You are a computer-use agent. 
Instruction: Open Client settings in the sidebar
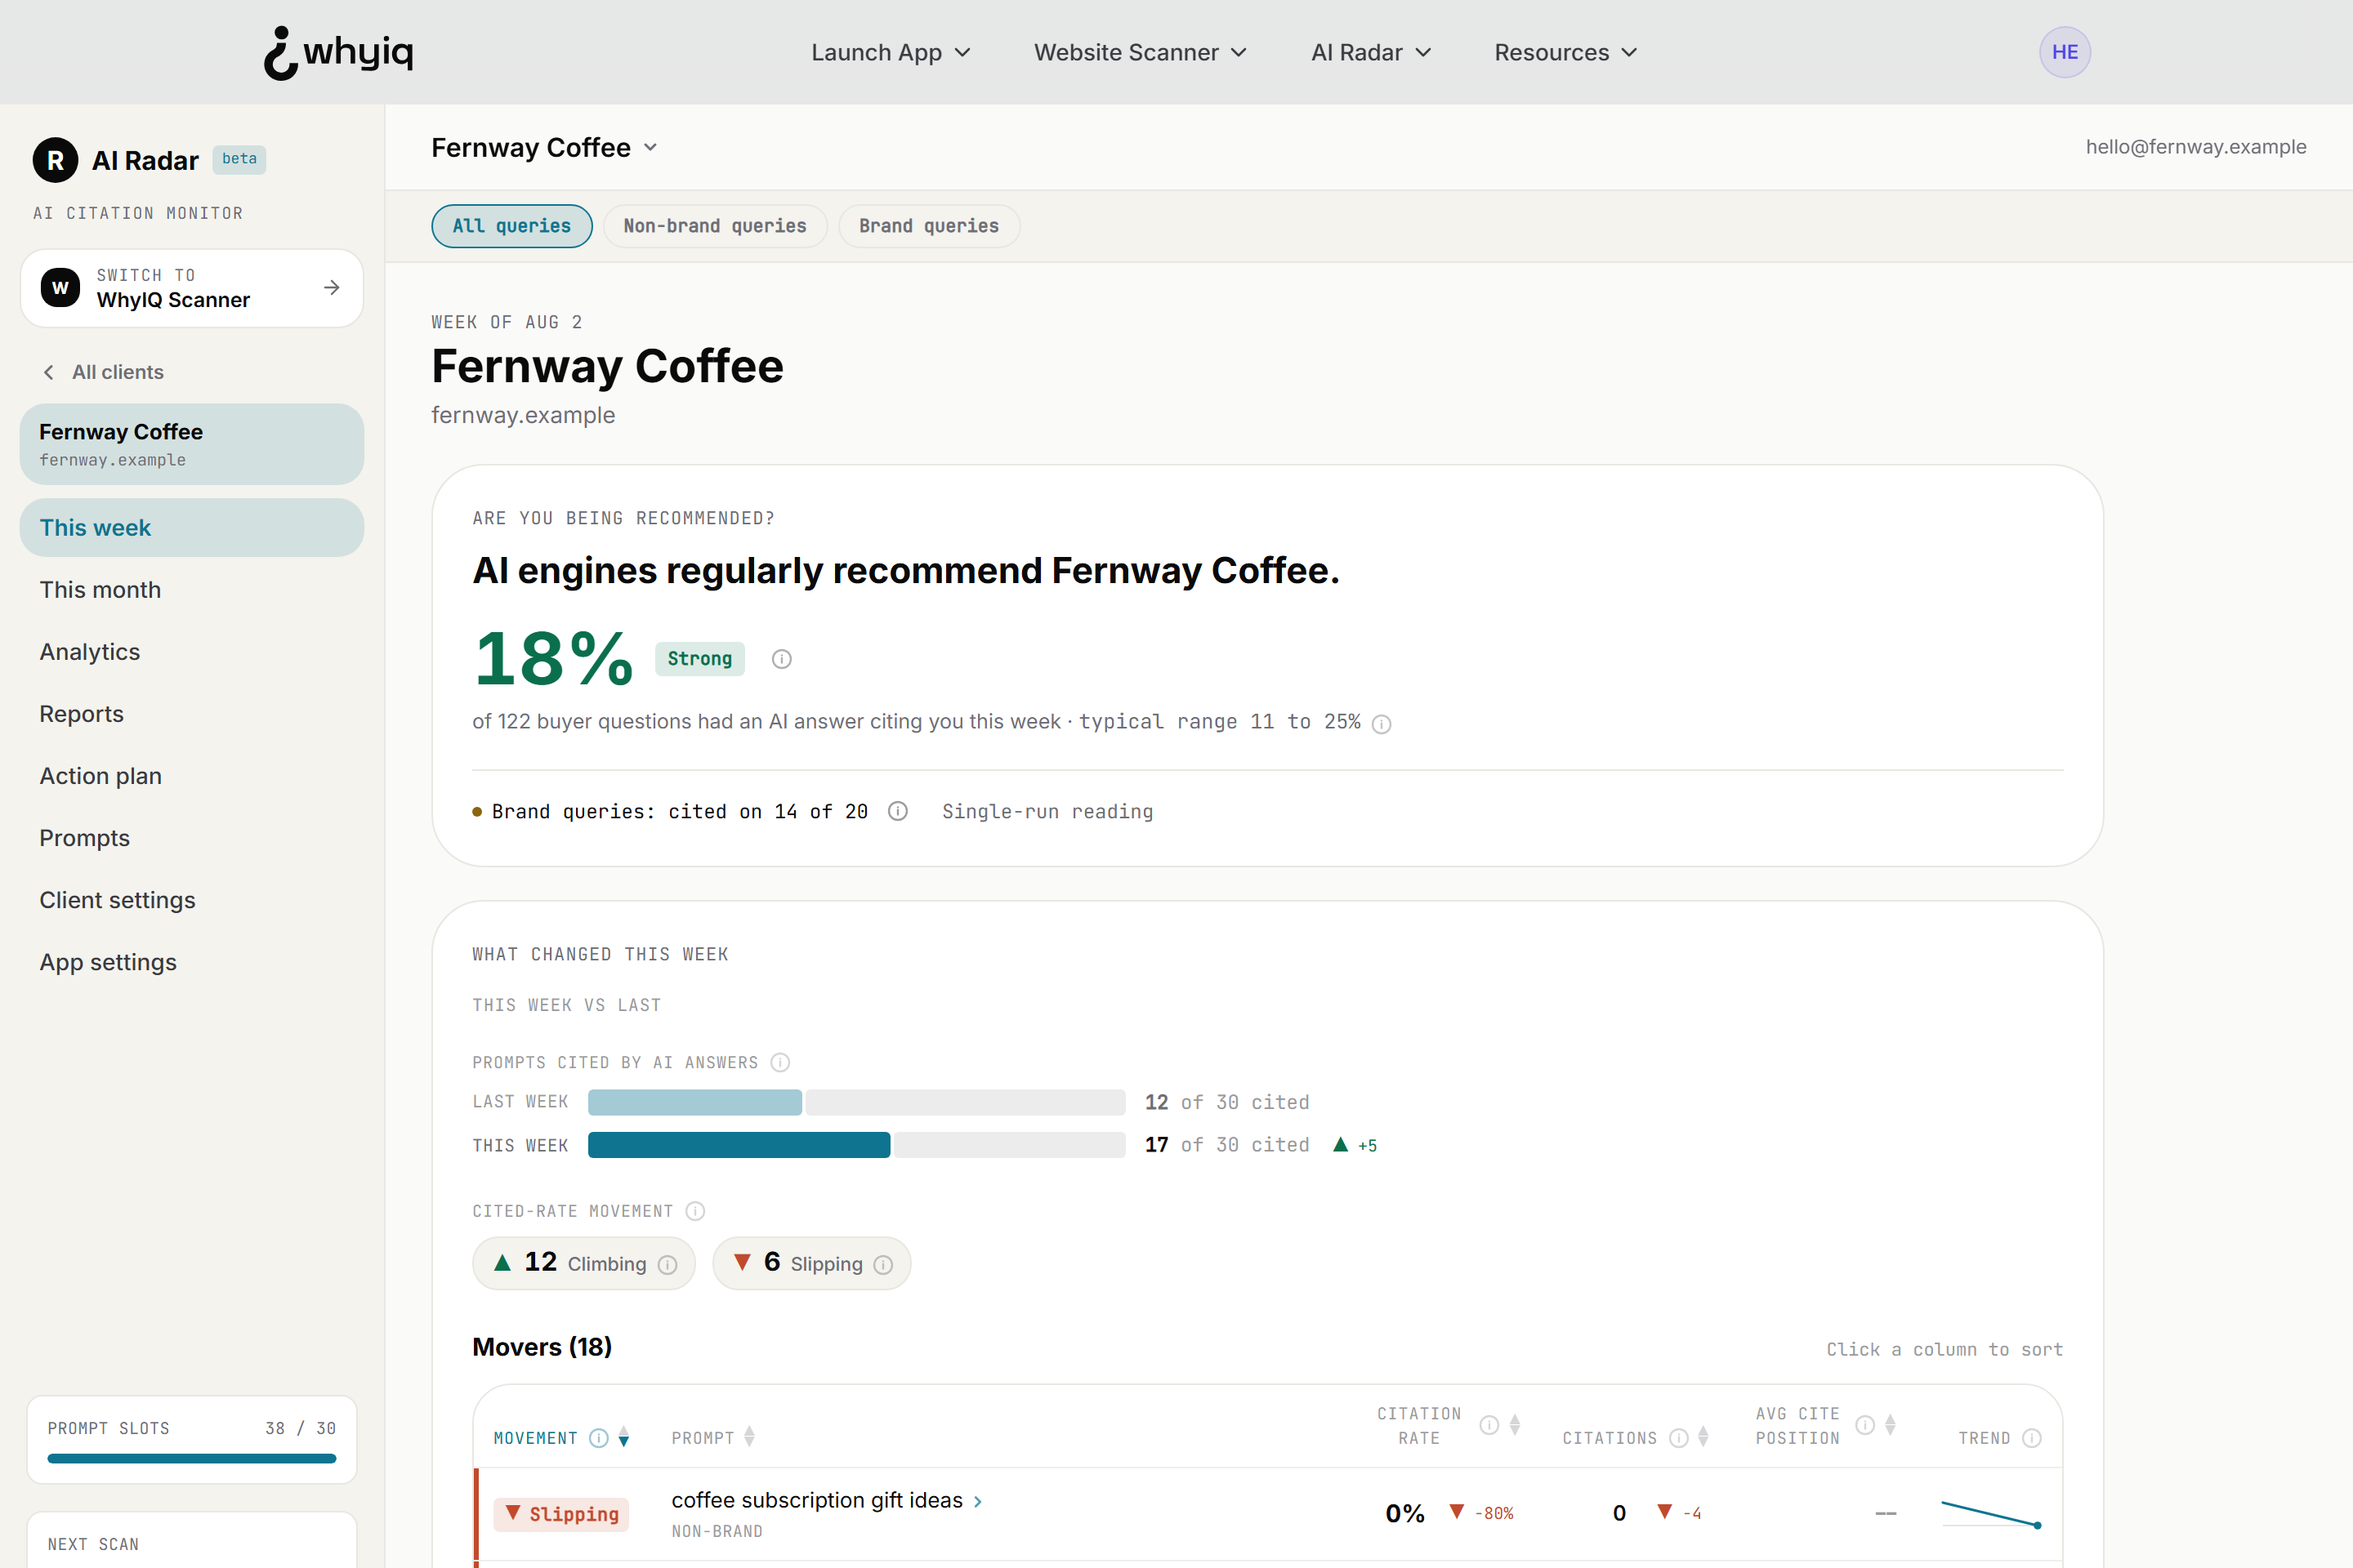pos(191,900)
